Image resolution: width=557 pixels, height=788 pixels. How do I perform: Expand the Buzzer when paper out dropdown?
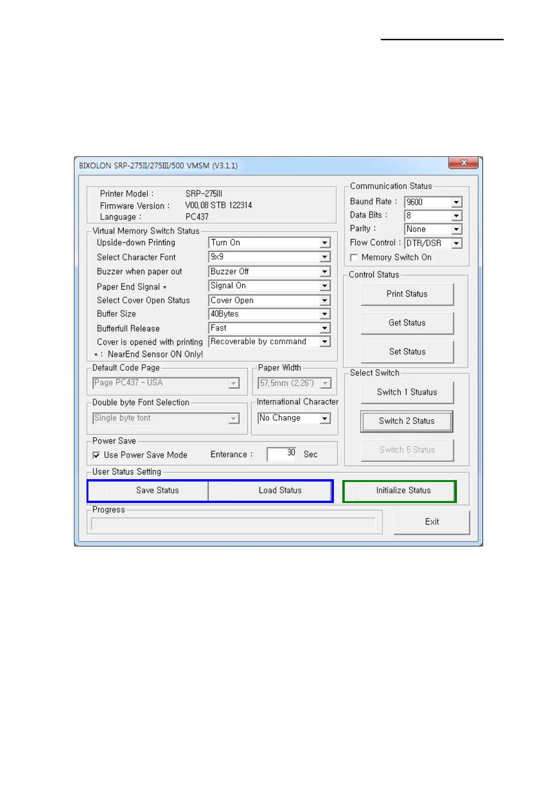pyautogui.click(x=269, y=271)
